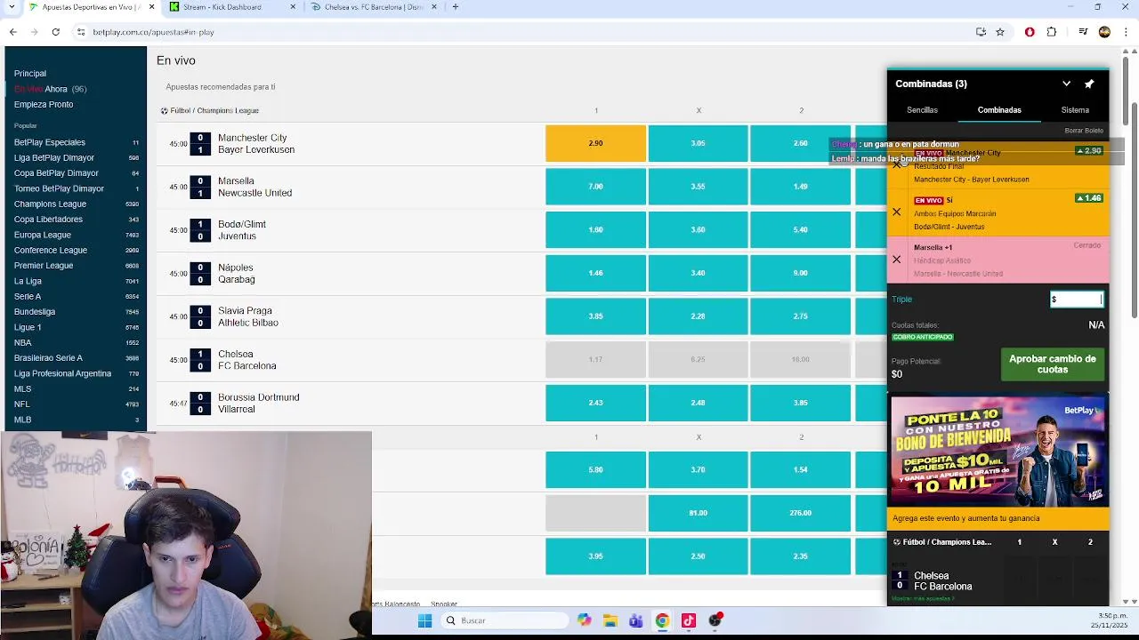
Task: Click Manchester City home win odds 2.90
Action: 595,143
